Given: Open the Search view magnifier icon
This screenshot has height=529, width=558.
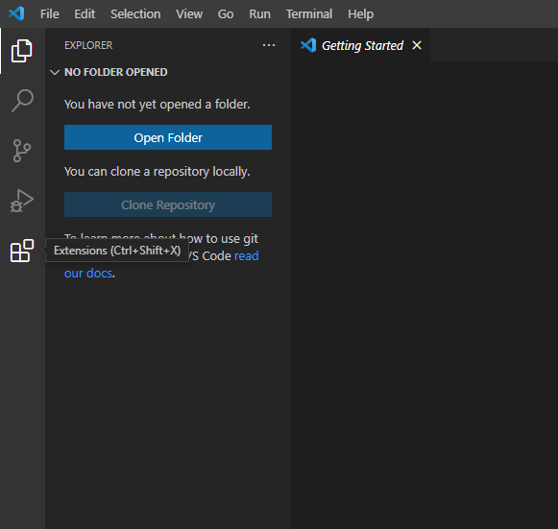Looking at the screenshot, I should point(22,101).
